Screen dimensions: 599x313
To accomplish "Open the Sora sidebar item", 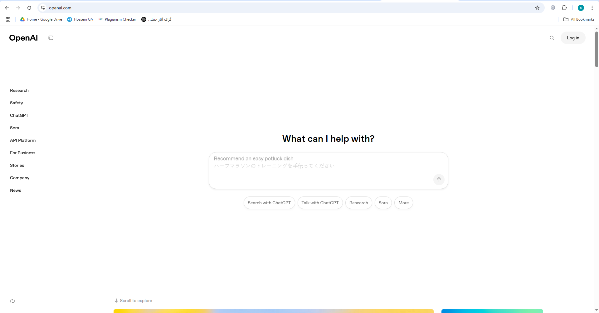I will click(15, 128).
